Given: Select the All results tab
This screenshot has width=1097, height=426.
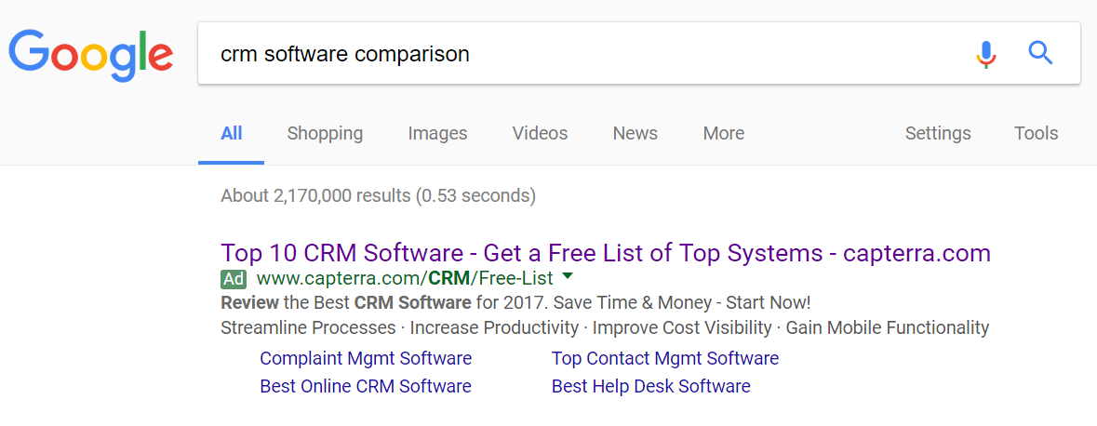Looking at the screenshot, I should [232, 133].
